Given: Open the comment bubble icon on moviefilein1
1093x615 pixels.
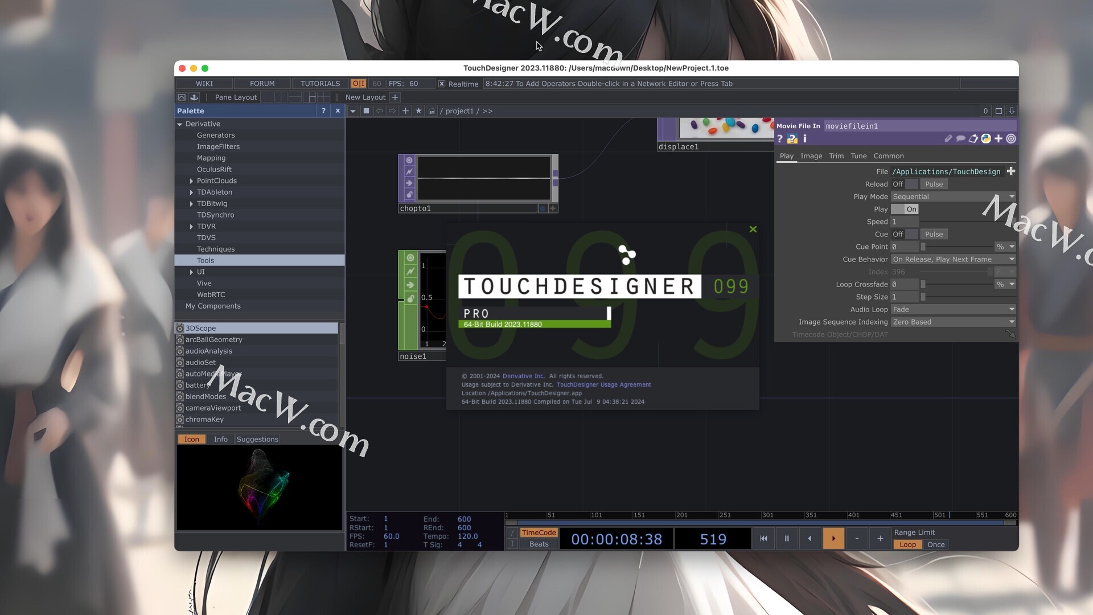Looking at the screenshot, I should tap(961, 139).
